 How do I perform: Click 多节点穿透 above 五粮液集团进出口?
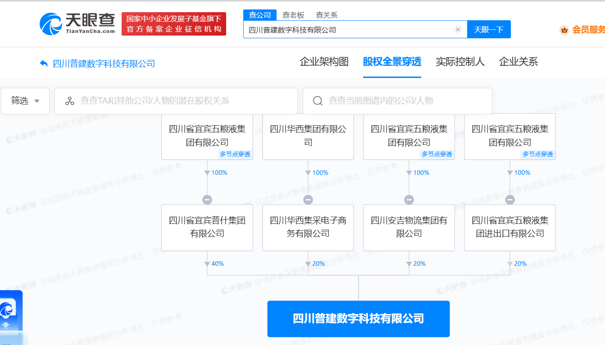click(537, 154)
